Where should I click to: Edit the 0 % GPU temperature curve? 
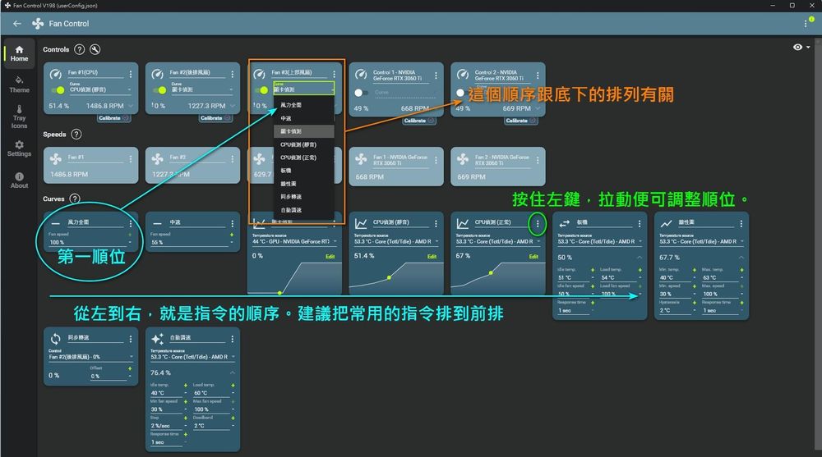pyautogui.click(x=330, y=257)
